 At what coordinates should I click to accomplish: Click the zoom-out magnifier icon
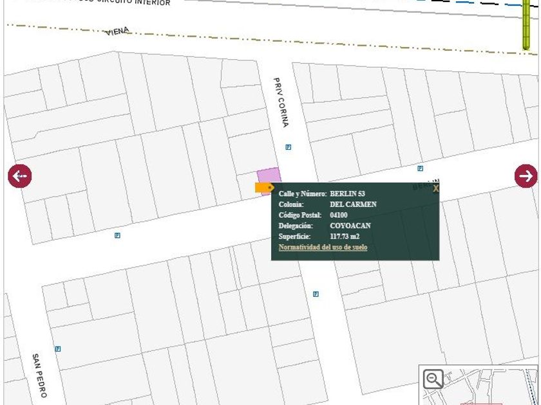point(433,379)
